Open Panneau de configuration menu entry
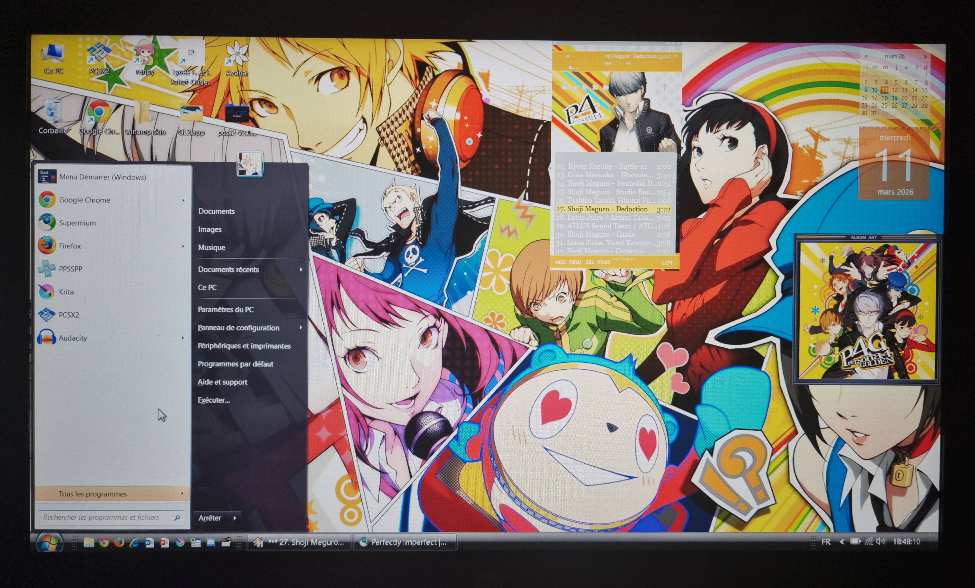975x588 pixels. point(238,328)
